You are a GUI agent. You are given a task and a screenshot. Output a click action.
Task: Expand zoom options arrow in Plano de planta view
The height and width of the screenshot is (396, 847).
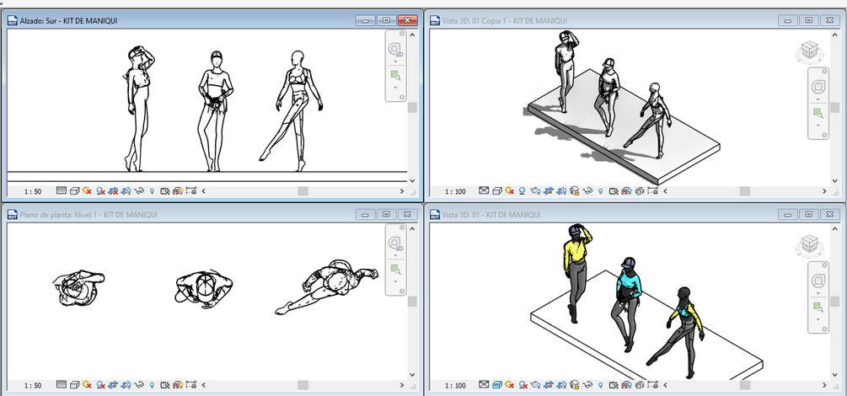point(395,282)
